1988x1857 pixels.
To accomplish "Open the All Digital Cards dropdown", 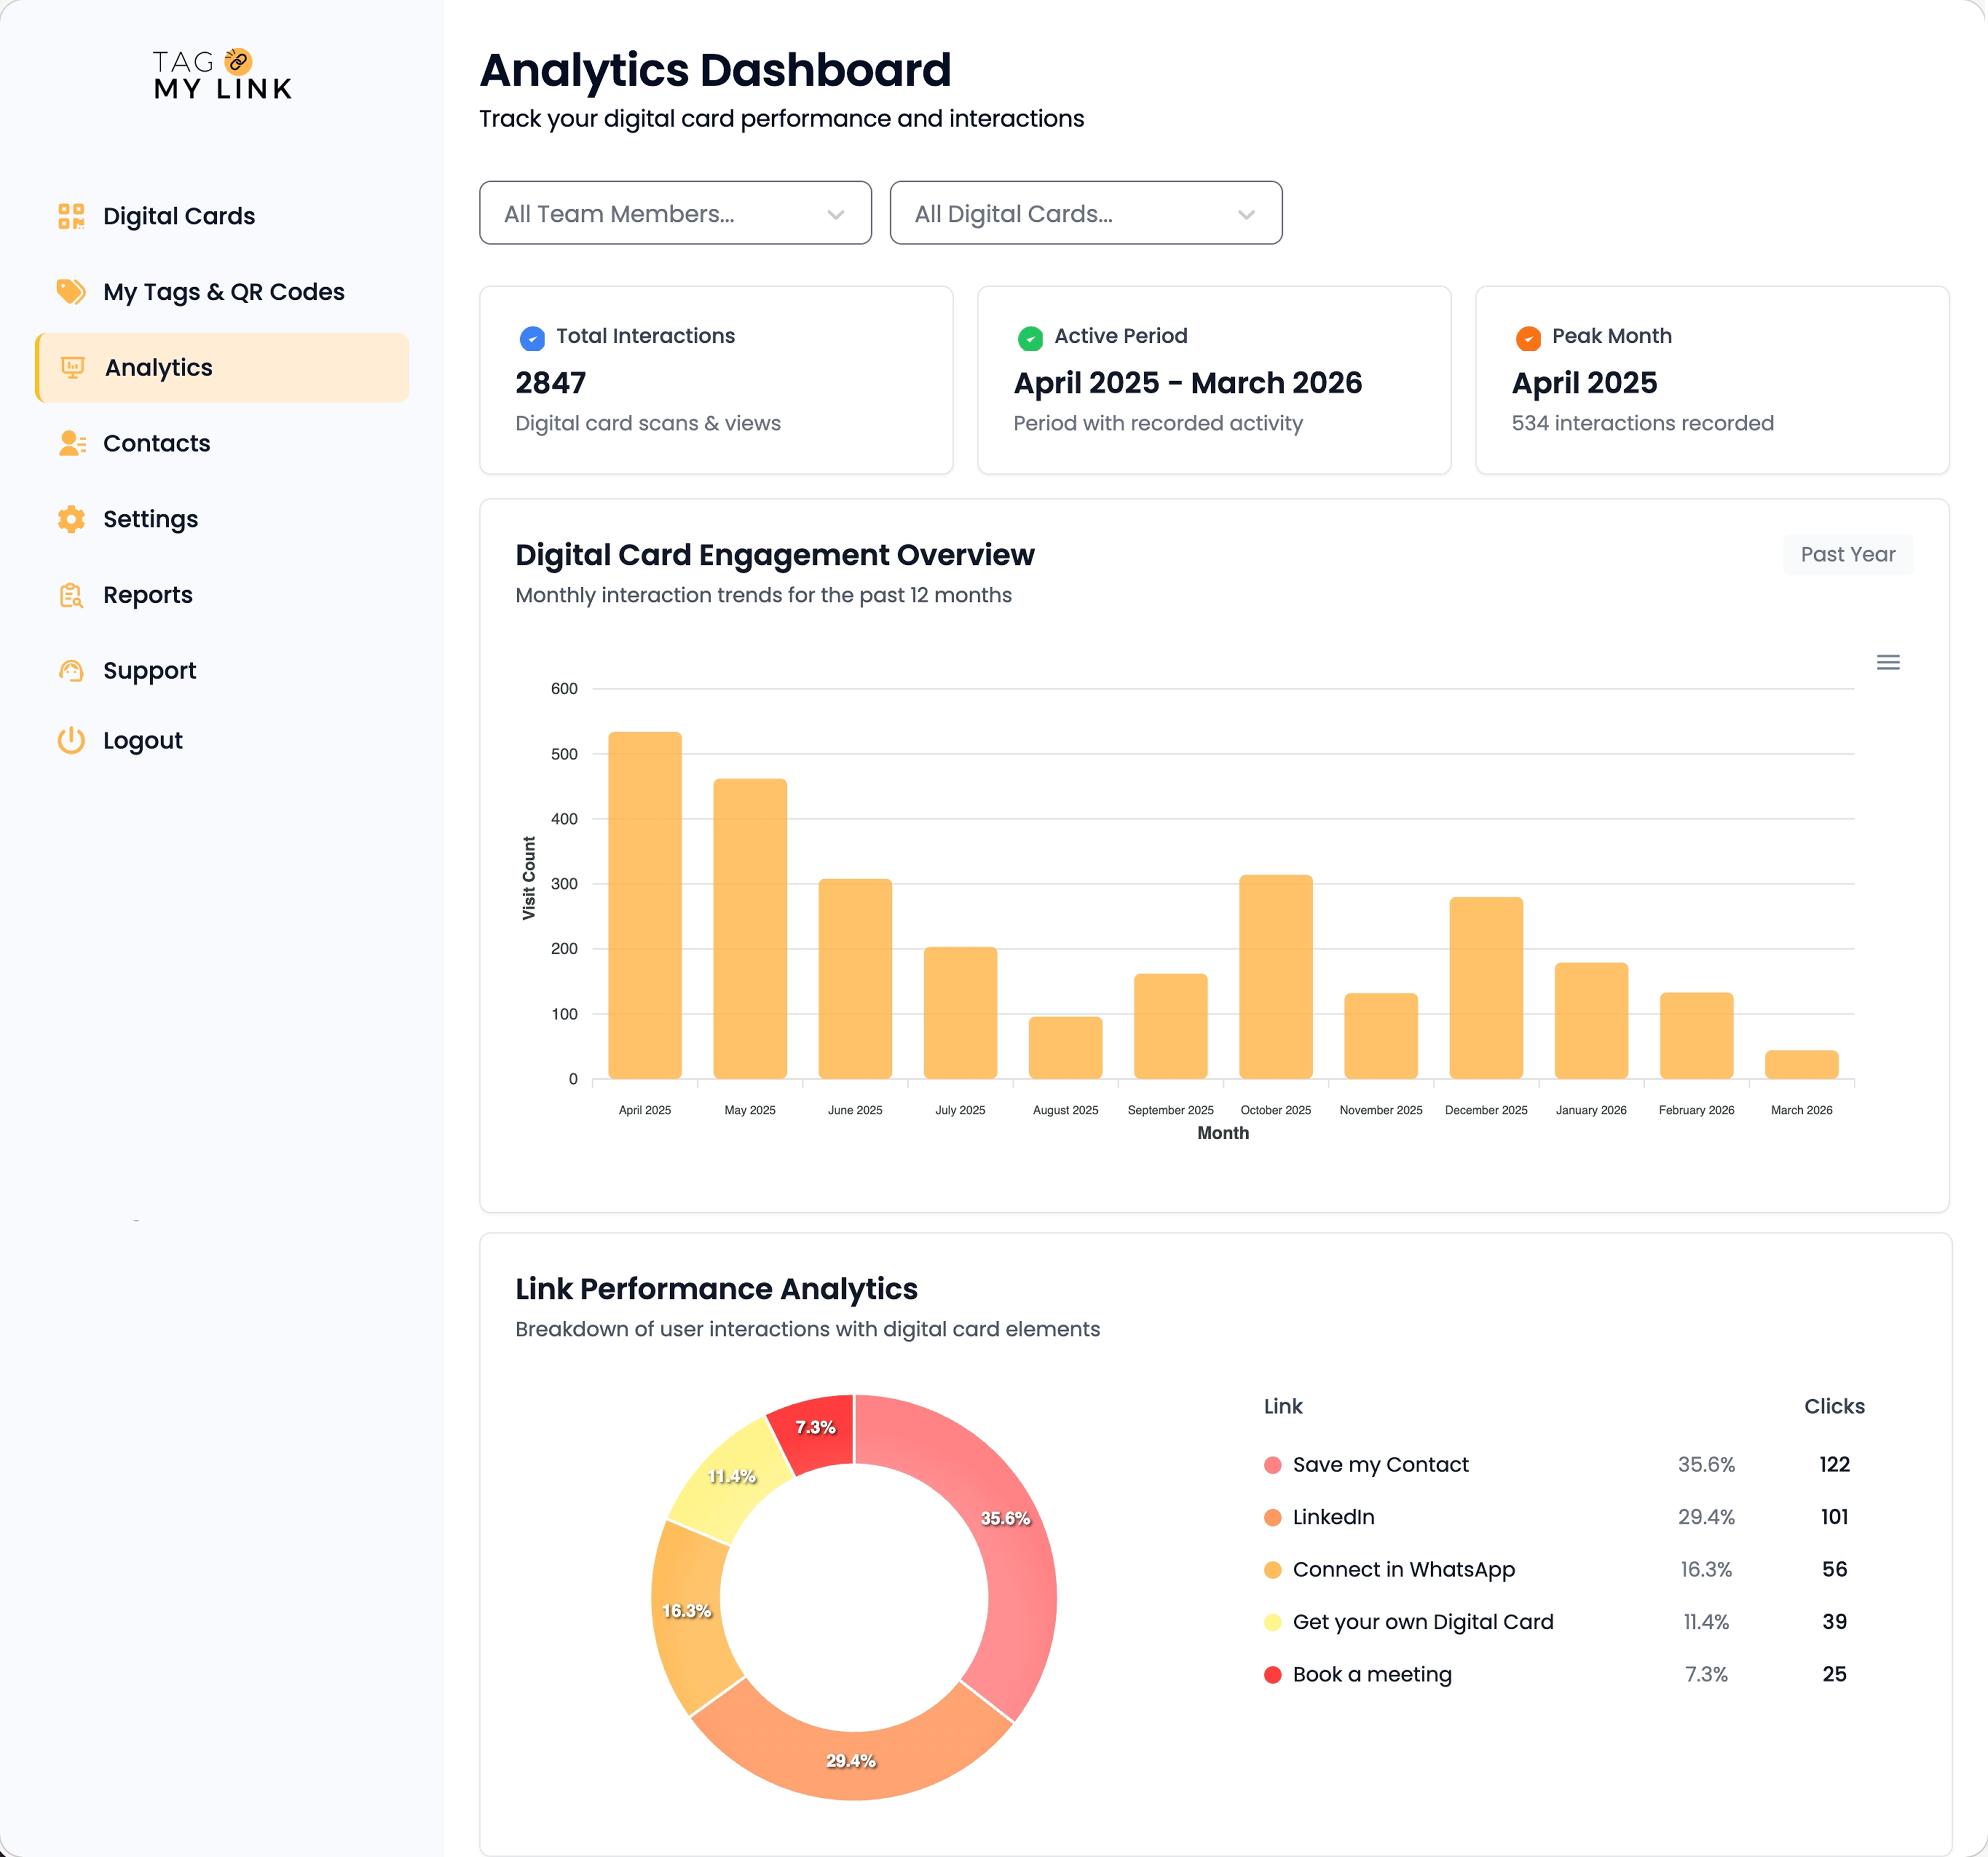I will click(1086, 213).
